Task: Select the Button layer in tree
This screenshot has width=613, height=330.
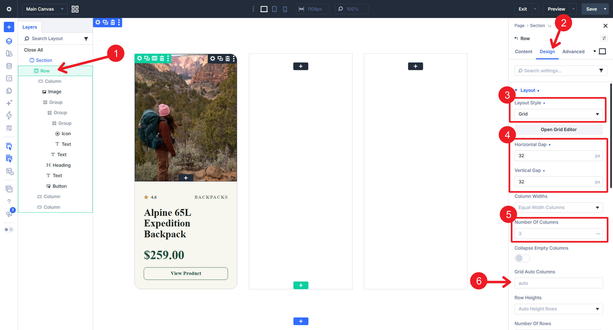Action: [56, 186]
